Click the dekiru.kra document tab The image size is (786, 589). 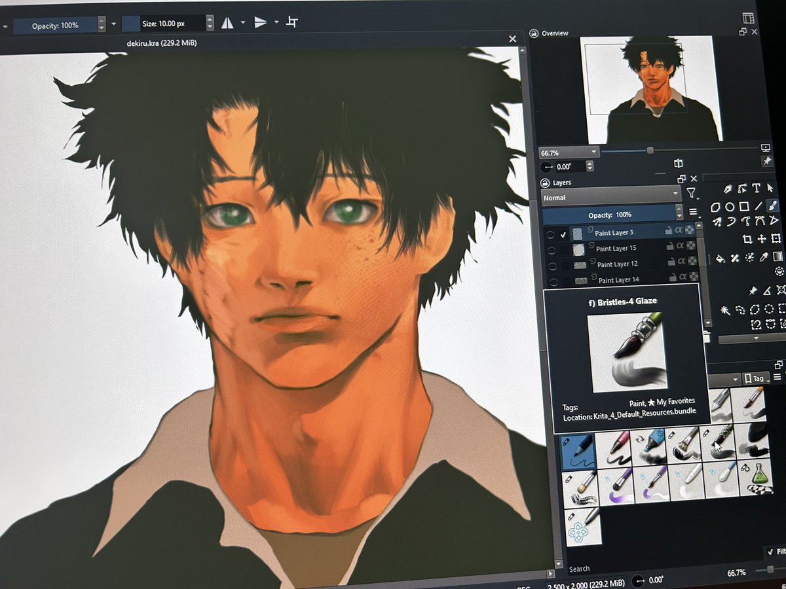[162, 43]
